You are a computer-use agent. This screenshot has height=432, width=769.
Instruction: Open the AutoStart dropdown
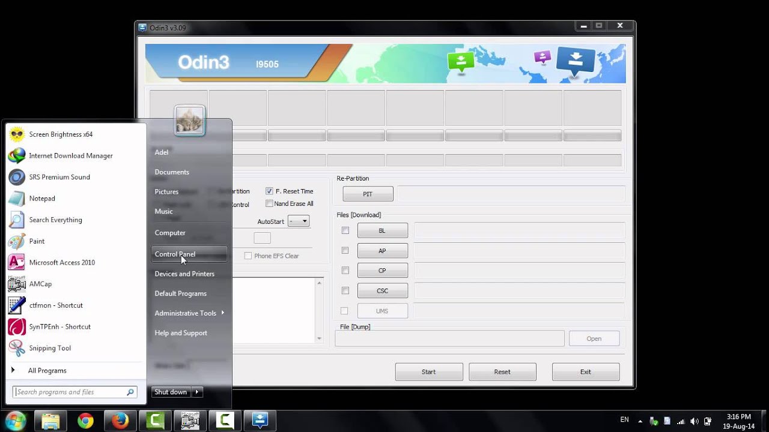[299, 221]
